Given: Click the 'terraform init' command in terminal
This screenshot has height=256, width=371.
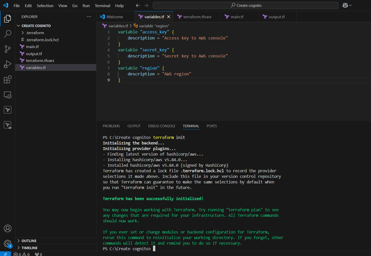Looking at the screenshot, I should [x=169, y=137].
